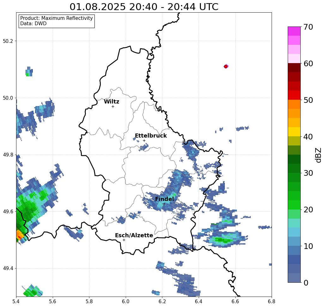The height and width of the screenshot is (307, 325).
Task: Click the title text '01.08.2025 20:40 - 20:44 UTC'
Action: coord(144,7)
